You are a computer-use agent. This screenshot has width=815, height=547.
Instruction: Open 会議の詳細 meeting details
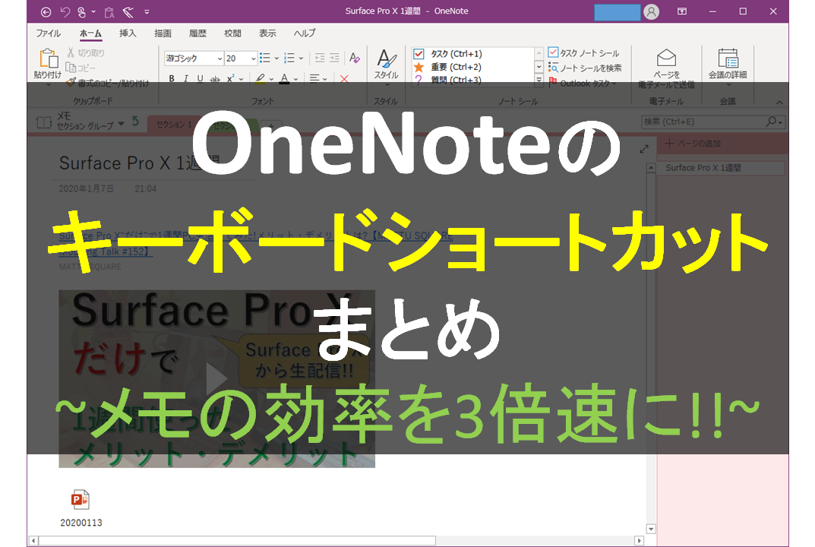click(x=728, y=67)
